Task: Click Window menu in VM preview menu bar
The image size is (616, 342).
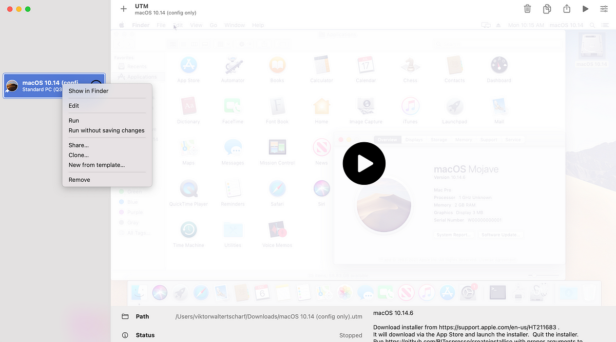Action: coord(235,25)
